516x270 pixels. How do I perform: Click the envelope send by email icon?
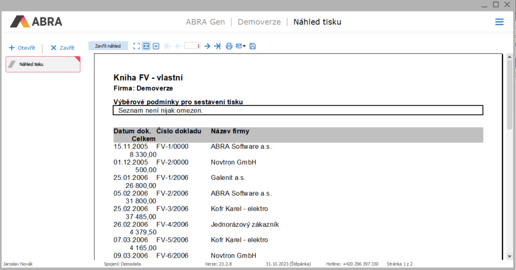click(x=239, y=46)
